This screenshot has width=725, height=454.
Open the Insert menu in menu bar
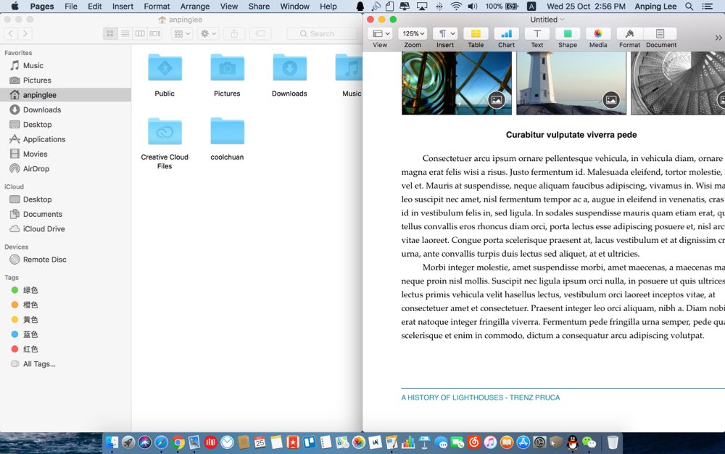(123, 7)
